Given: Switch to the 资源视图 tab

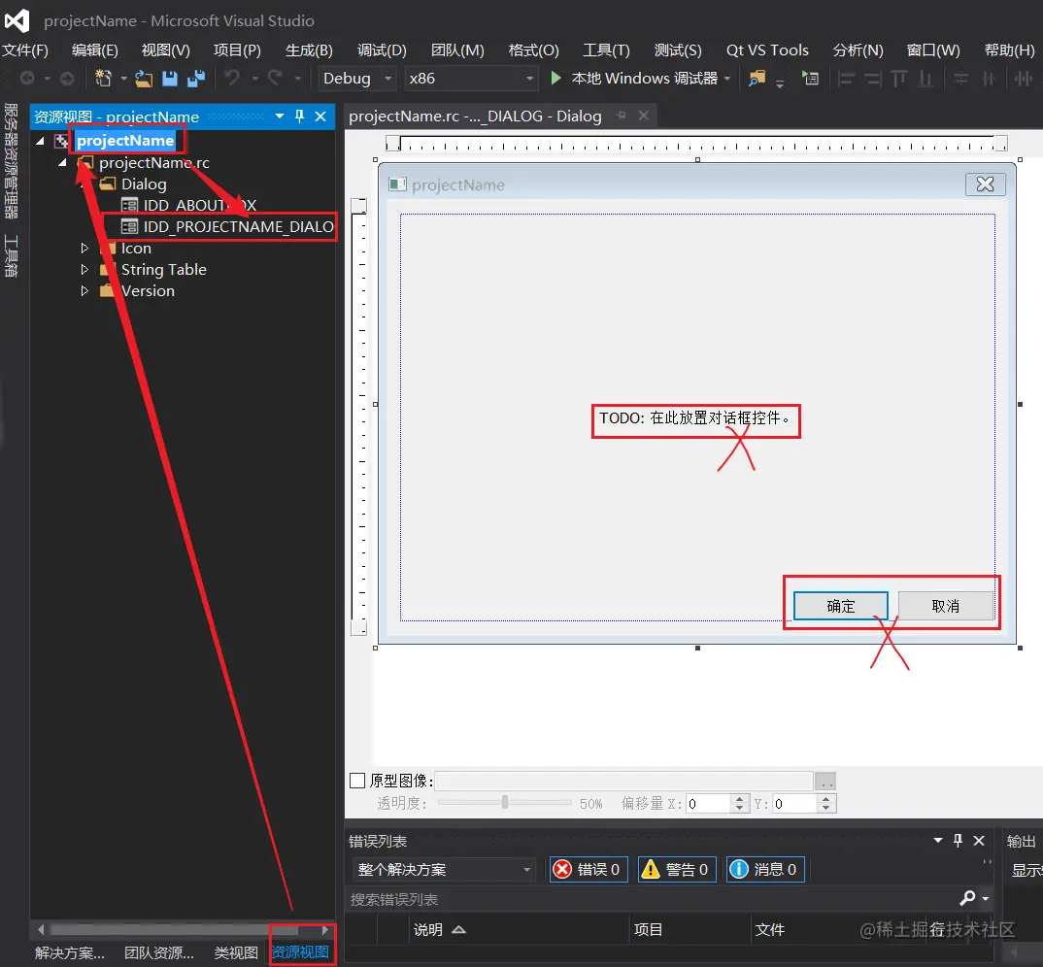Looking at the screenshot, I should (x=300, y=951).
